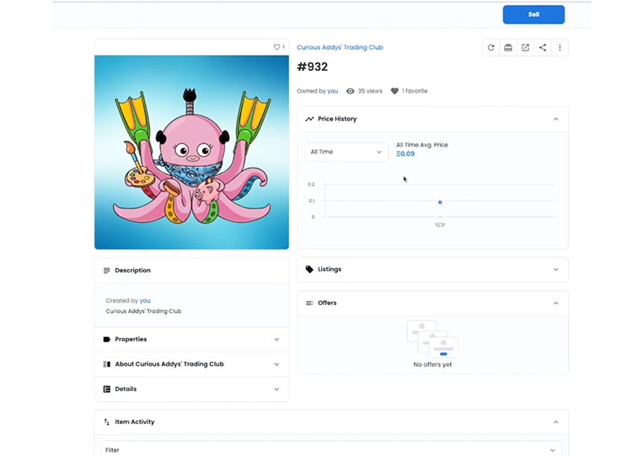Click the tag icon beside Listings

point(309,270)
